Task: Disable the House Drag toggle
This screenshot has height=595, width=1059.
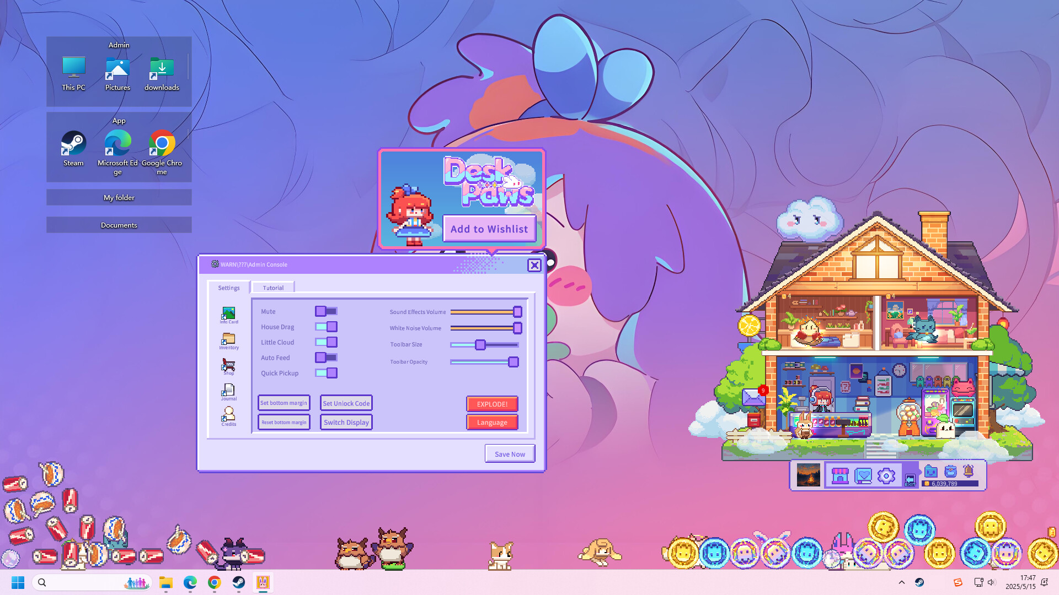Action: (x=326, y=327)
